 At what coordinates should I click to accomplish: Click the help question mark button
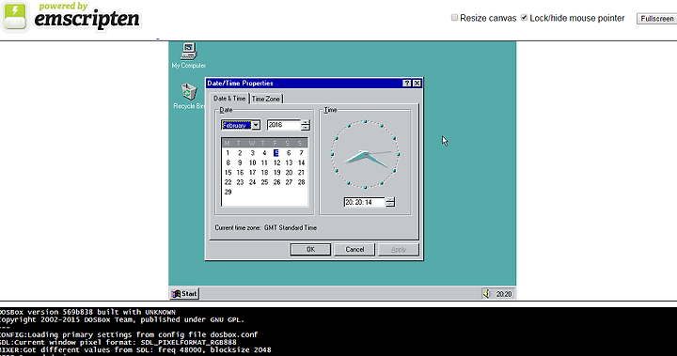coord(407,84)
